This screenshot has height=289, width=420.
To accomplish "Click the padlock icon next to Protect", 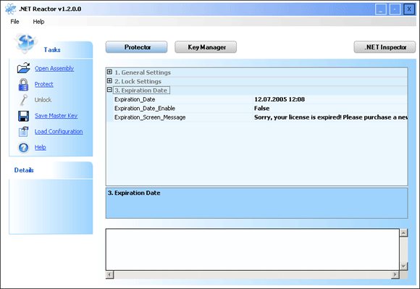I will [x=23, y=84].
